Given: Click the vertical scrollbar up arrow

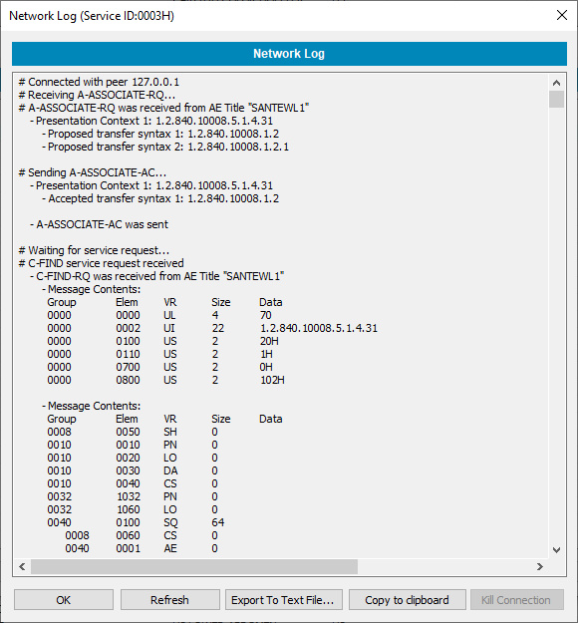Looking at the screenshot, I should [556, 83].
